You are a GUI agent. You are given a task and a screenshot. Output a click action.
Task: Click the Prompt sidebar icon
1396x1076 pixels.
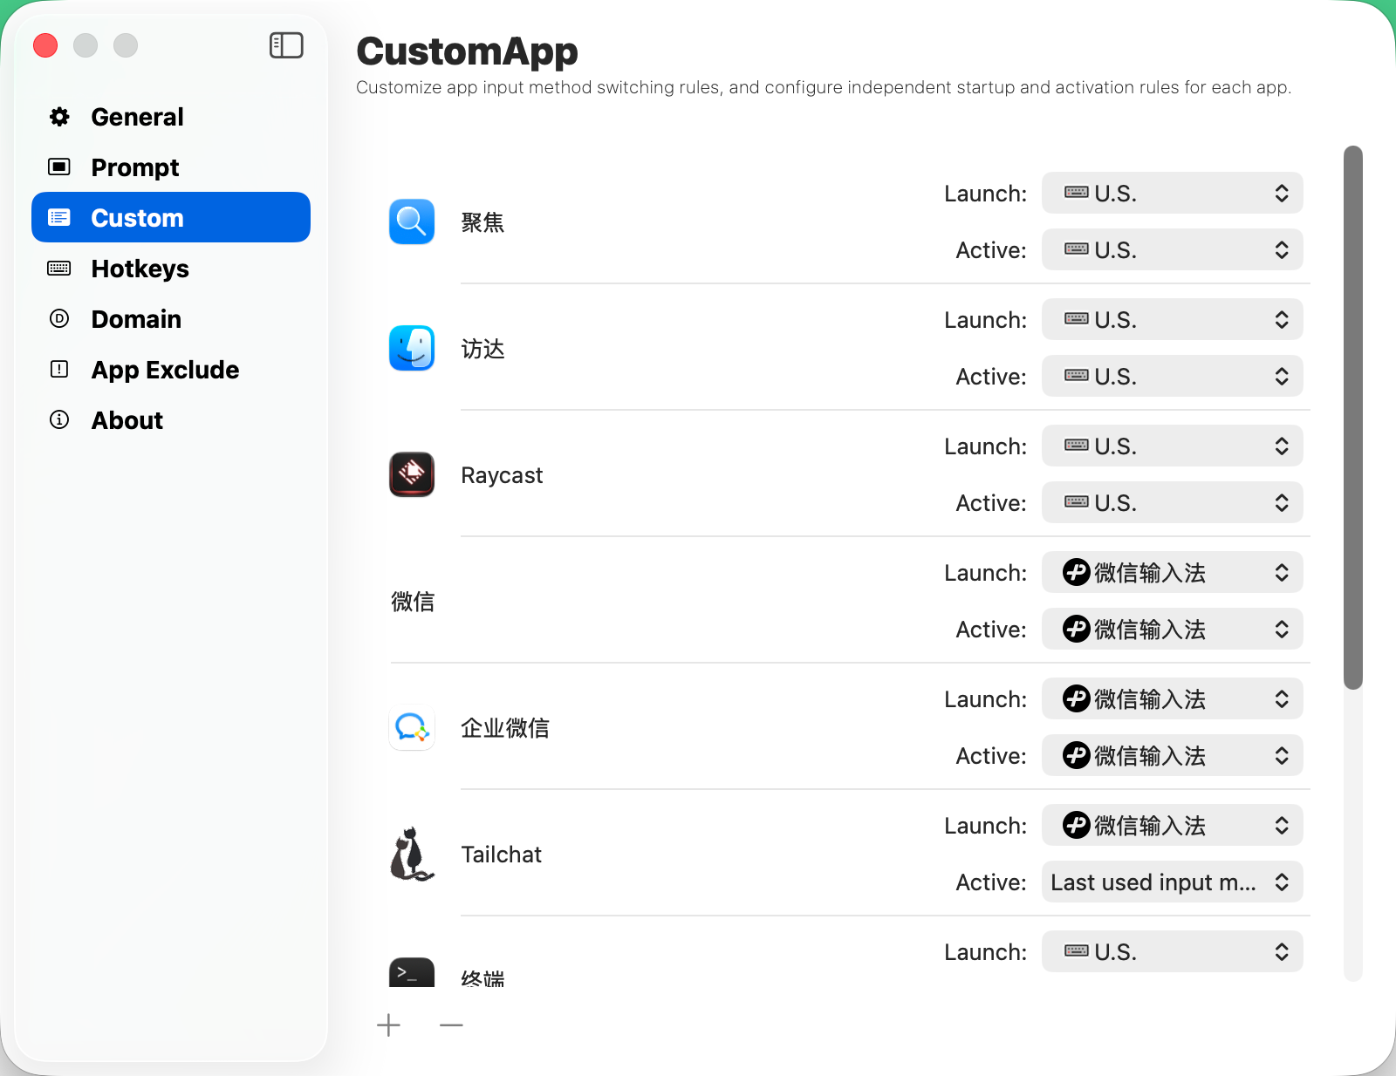(59, 167)
